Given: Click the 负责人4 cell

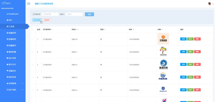Looking at the screenshot, I should [74, 90].
